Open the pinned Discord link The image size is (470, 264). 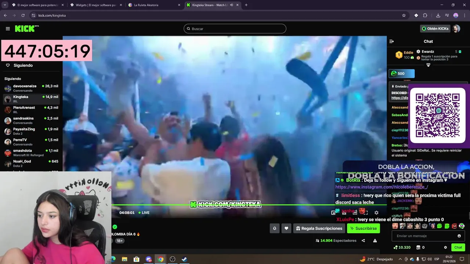pyautogui.click(x=399, y=98)
